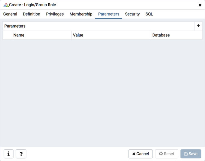Click the Database column header
This screenshot has height=161, width=205.
pos(161,35)
